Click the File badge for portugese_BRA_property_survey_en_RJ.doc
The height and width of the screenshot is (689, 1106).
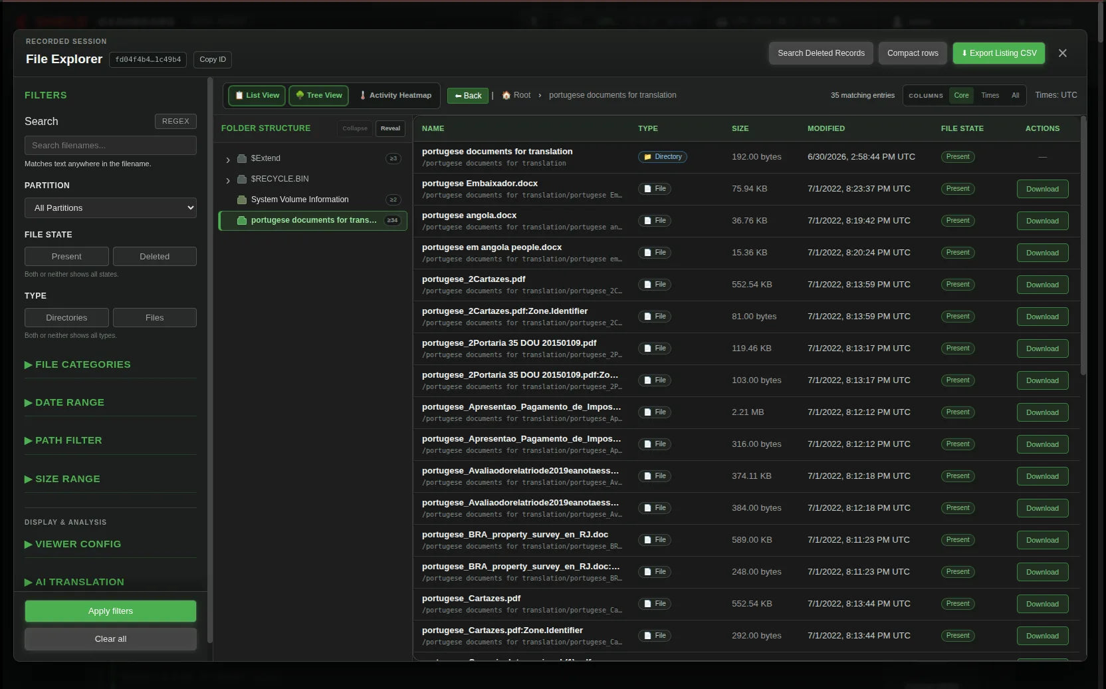pyautogui.click(x=655, y=540)
